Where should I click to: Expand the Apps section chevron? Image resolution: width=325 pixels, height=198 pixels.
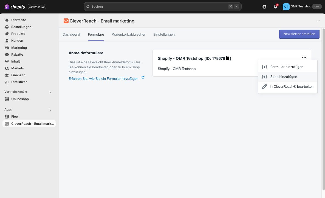click(x=50, y=110)
